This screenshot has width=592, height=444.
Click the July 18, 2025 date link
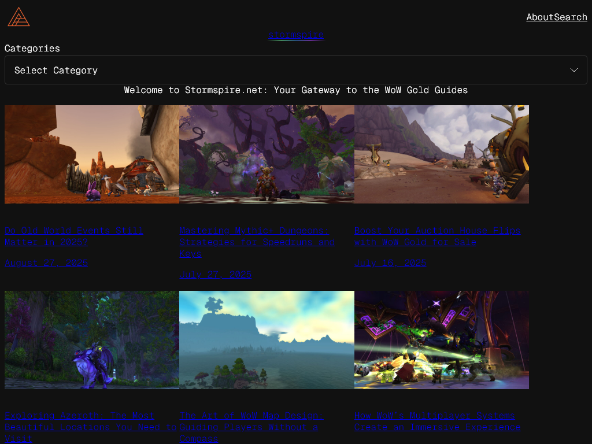tap(390, 262)
